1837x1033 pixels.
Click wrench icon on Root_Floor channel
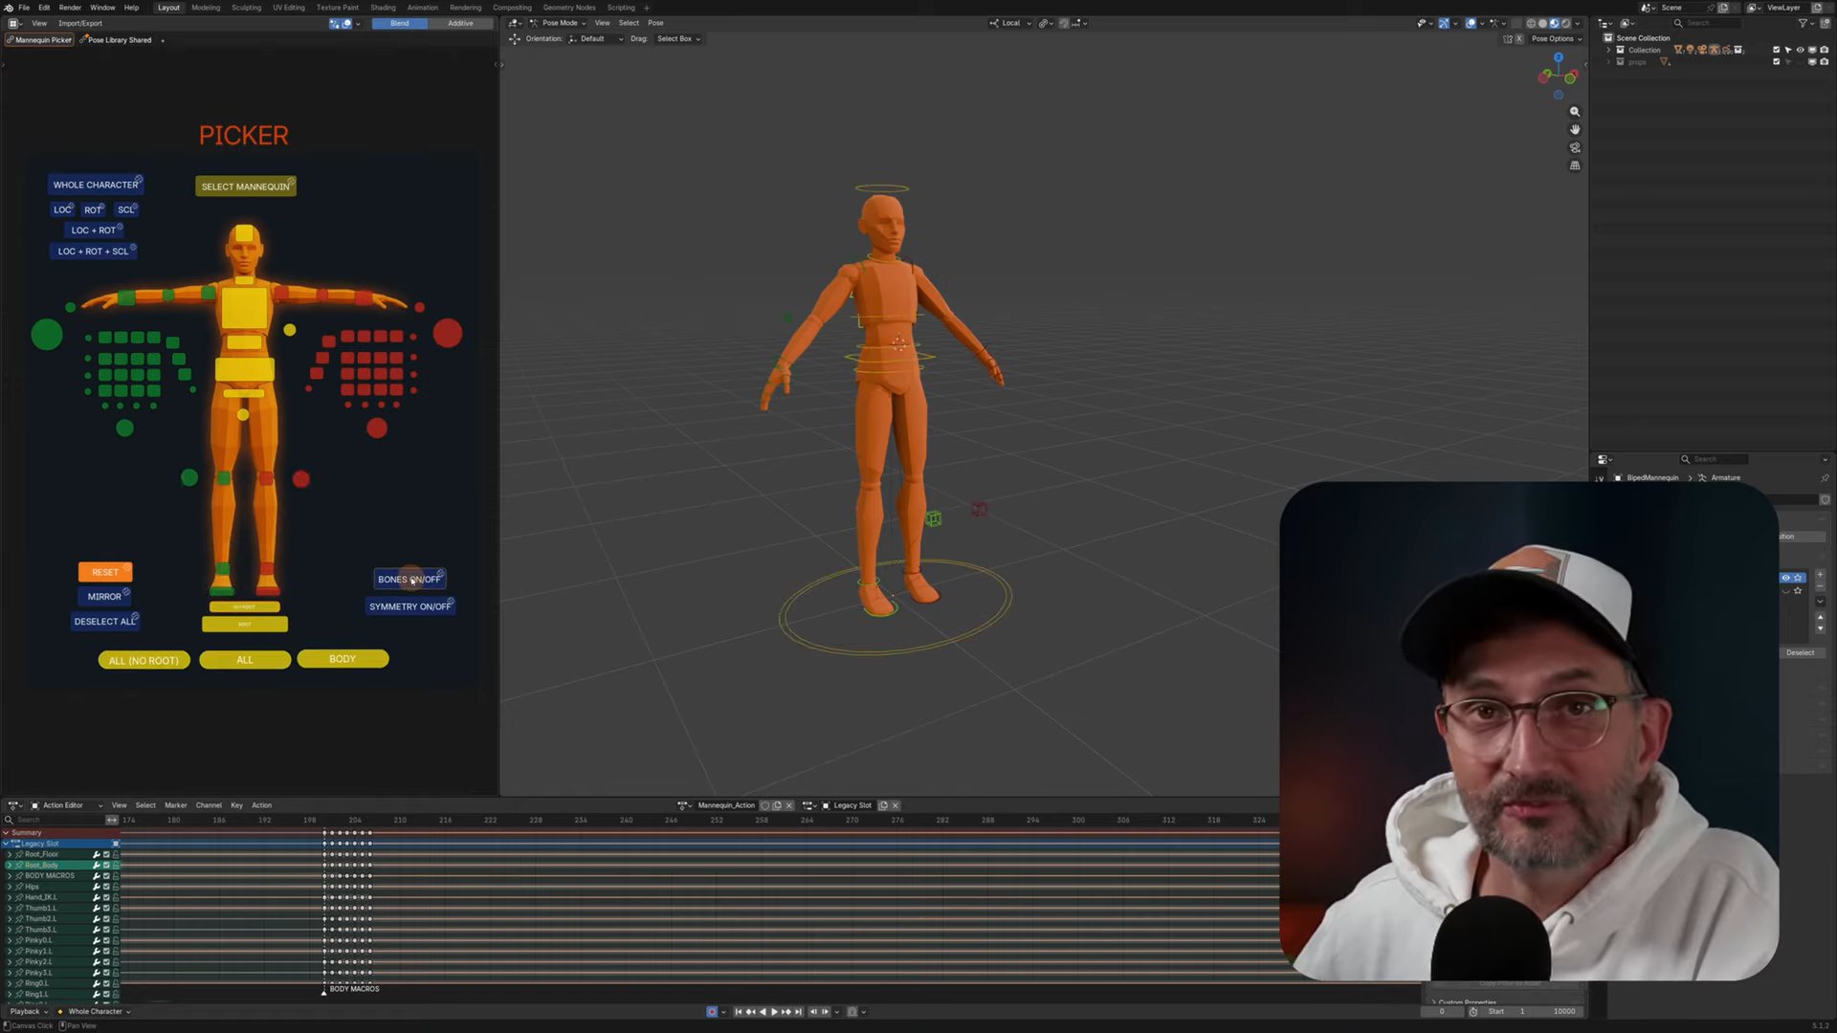[x=96, y=854]
